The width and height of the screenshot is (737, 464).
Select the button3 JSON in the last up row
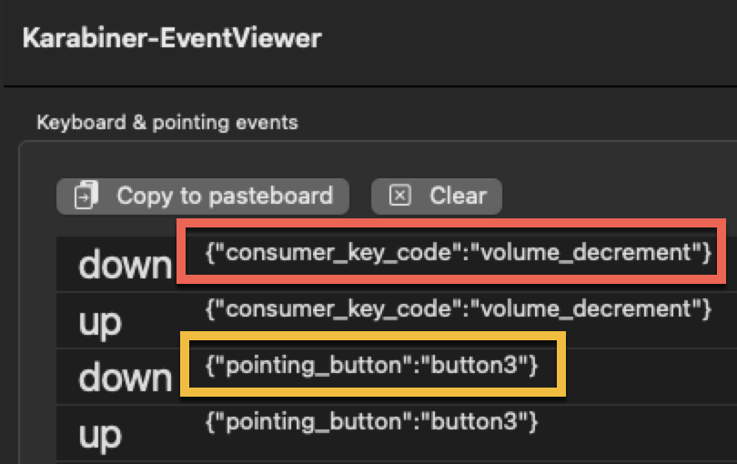point(372,421)
